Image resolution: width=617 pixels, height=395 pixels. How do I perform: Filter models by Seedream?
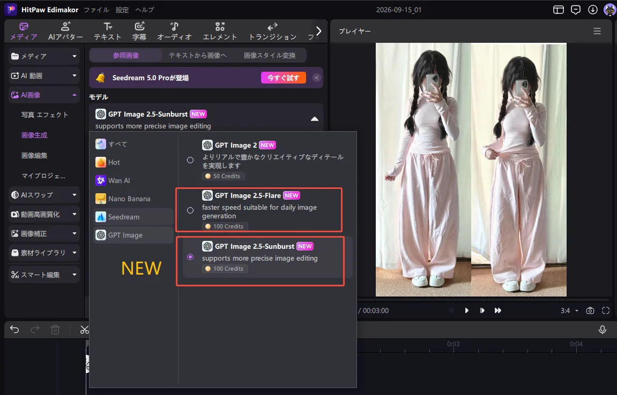133,217
